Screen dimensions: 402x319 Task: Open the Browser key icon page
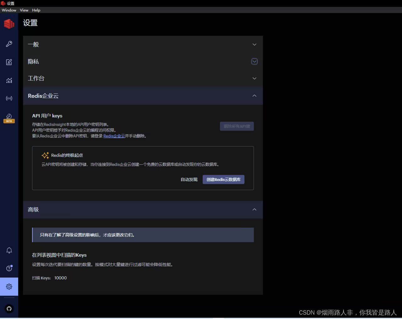[9, 44]
